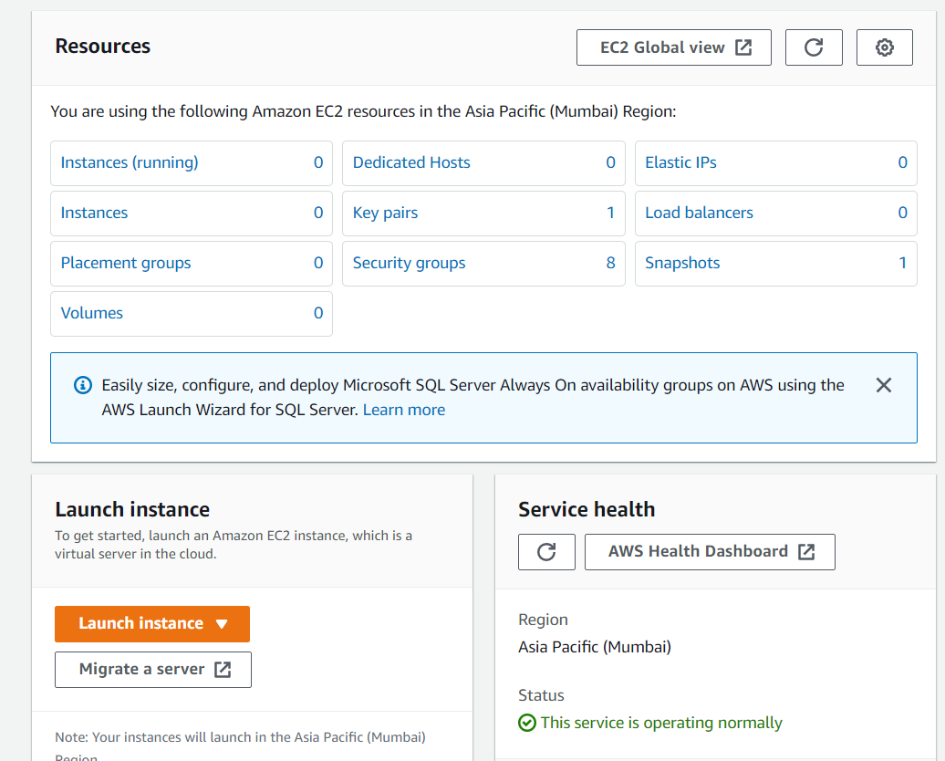This screenshot has height=761, width=945.
Task: Open Placement groups resource link
Action: tap(126, 263)
